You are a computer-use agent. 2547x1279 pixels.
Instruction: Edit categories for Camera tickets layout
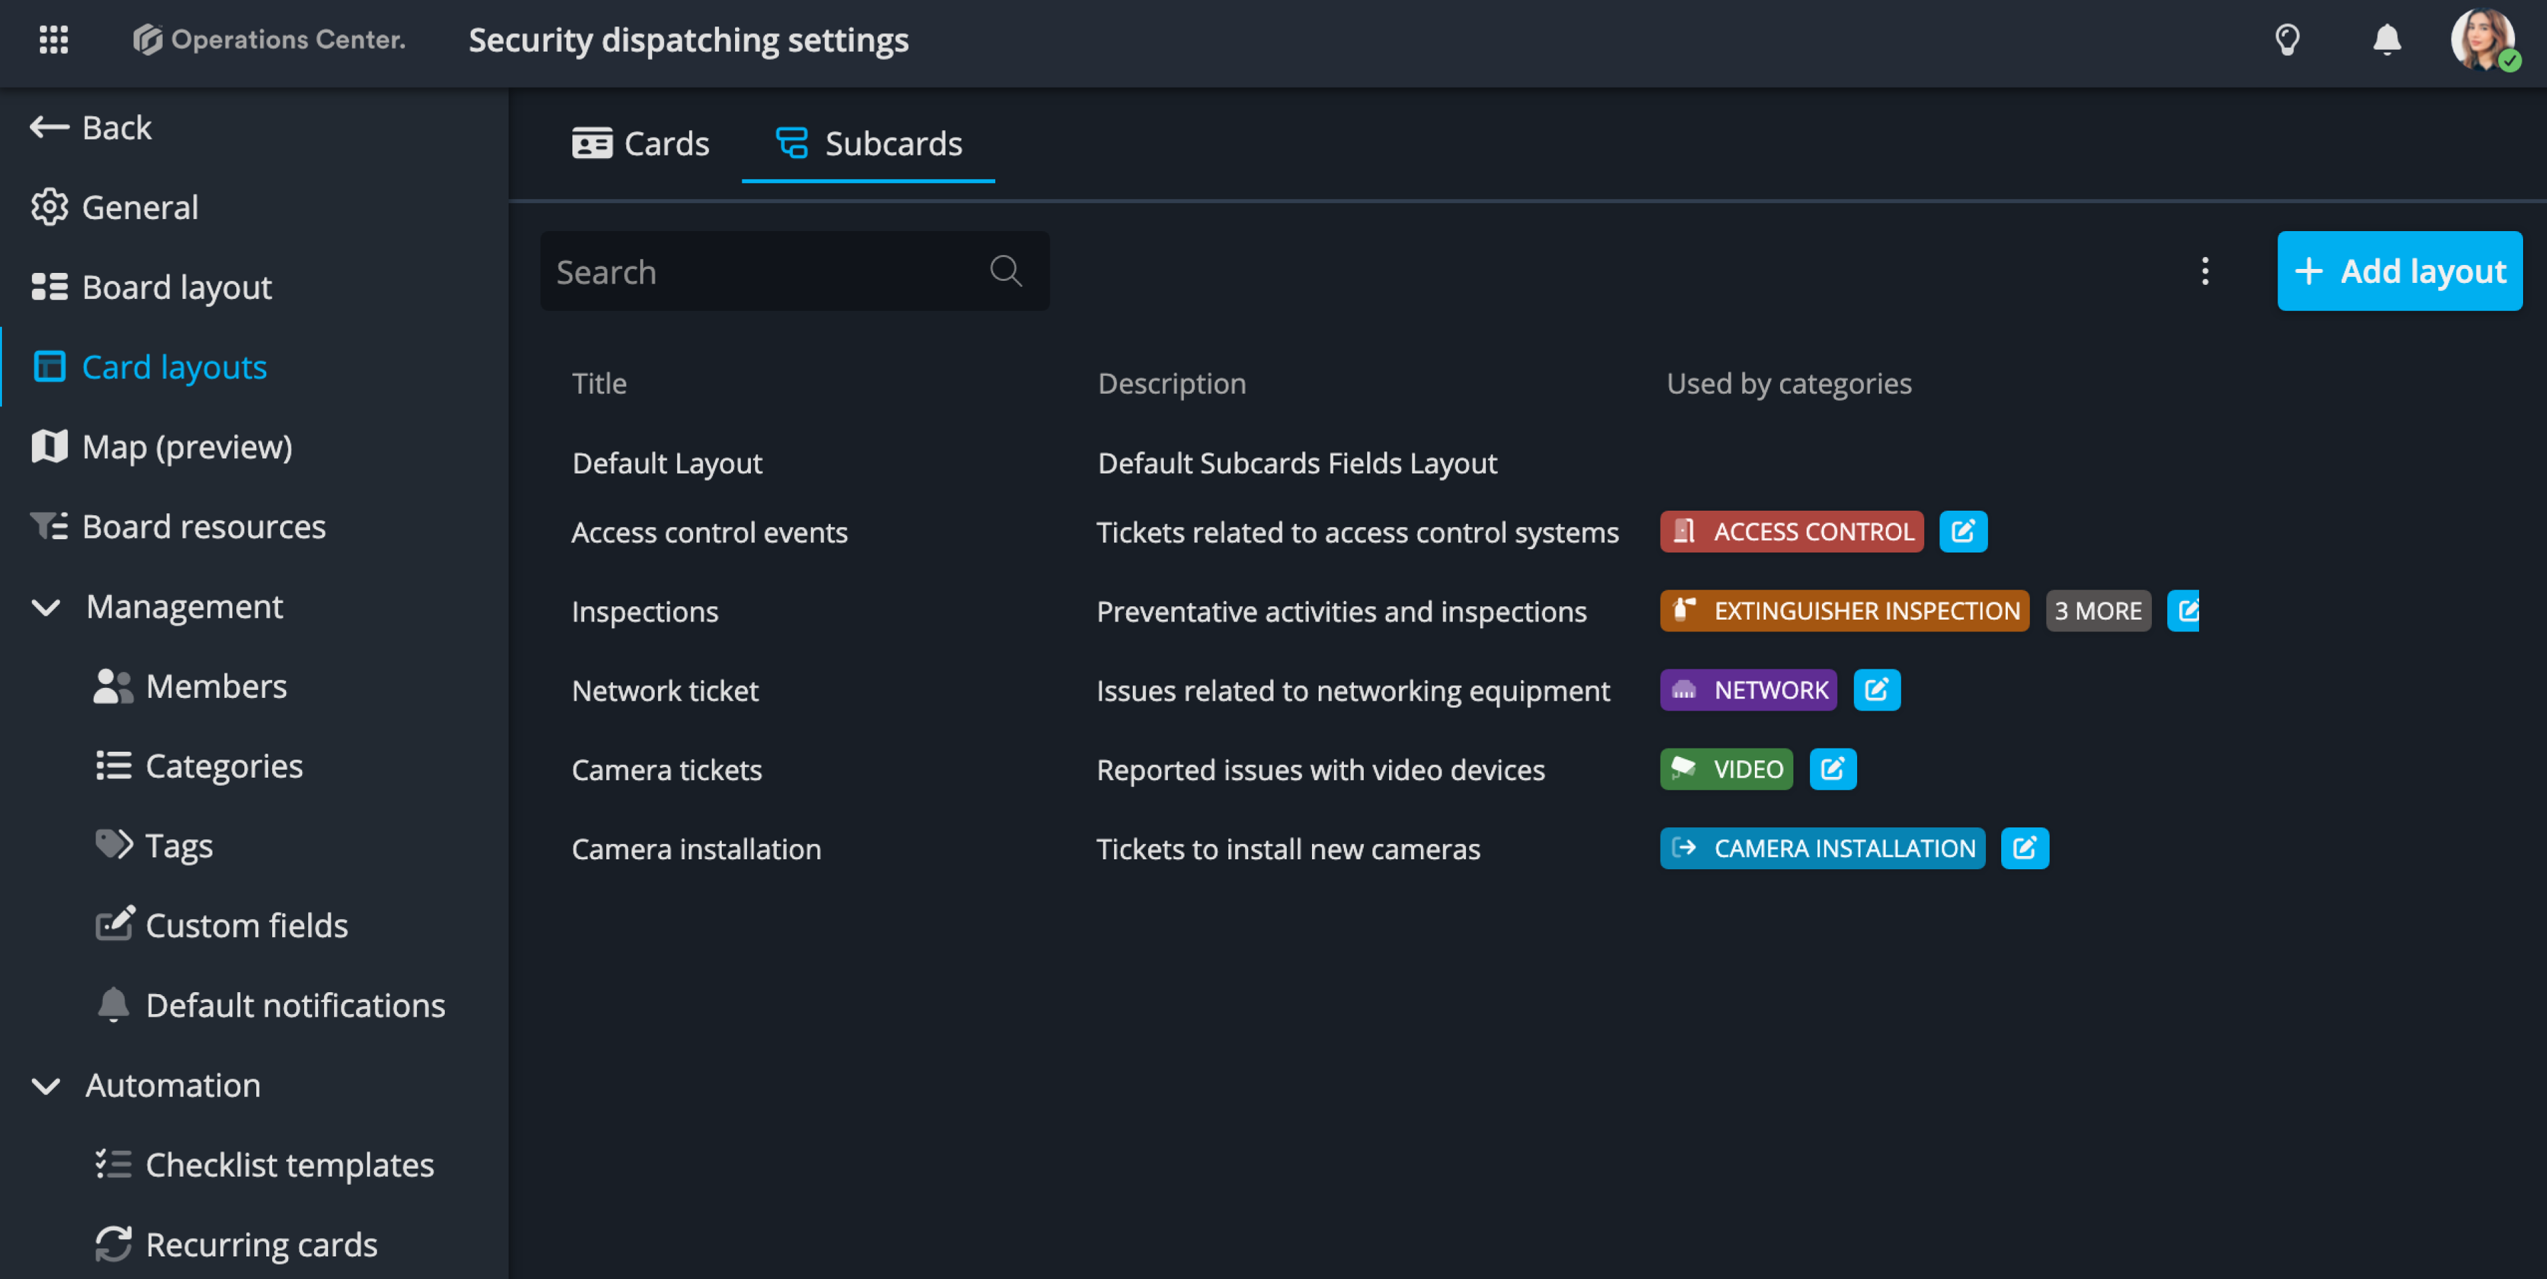point(1832,770)
